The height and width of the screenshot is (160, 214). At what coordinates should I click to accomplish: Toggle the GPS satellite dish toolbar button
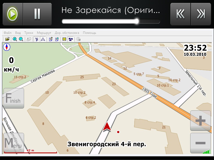[37, 39]
